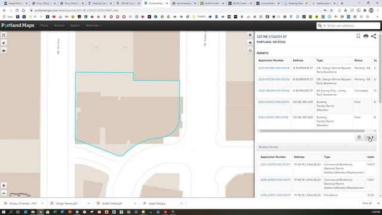Bookmark the 321 NE Couch St property
Viewport: 382px width, 215px height.
[x=358, y=36]
